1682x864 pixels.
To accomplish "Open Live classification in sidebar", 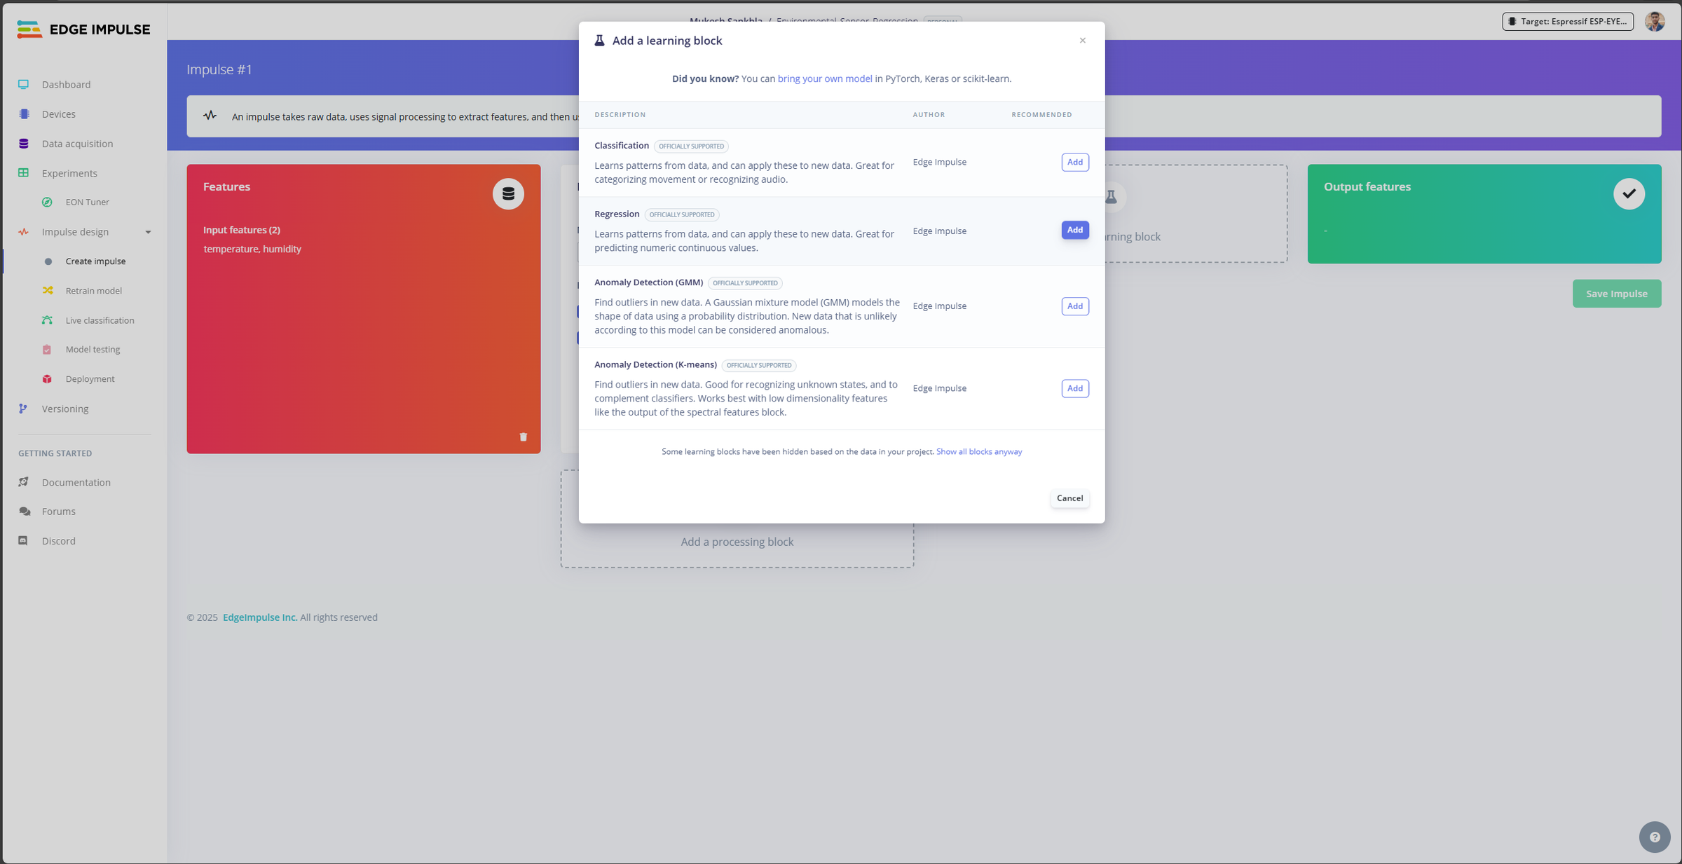I will [100, 320].
